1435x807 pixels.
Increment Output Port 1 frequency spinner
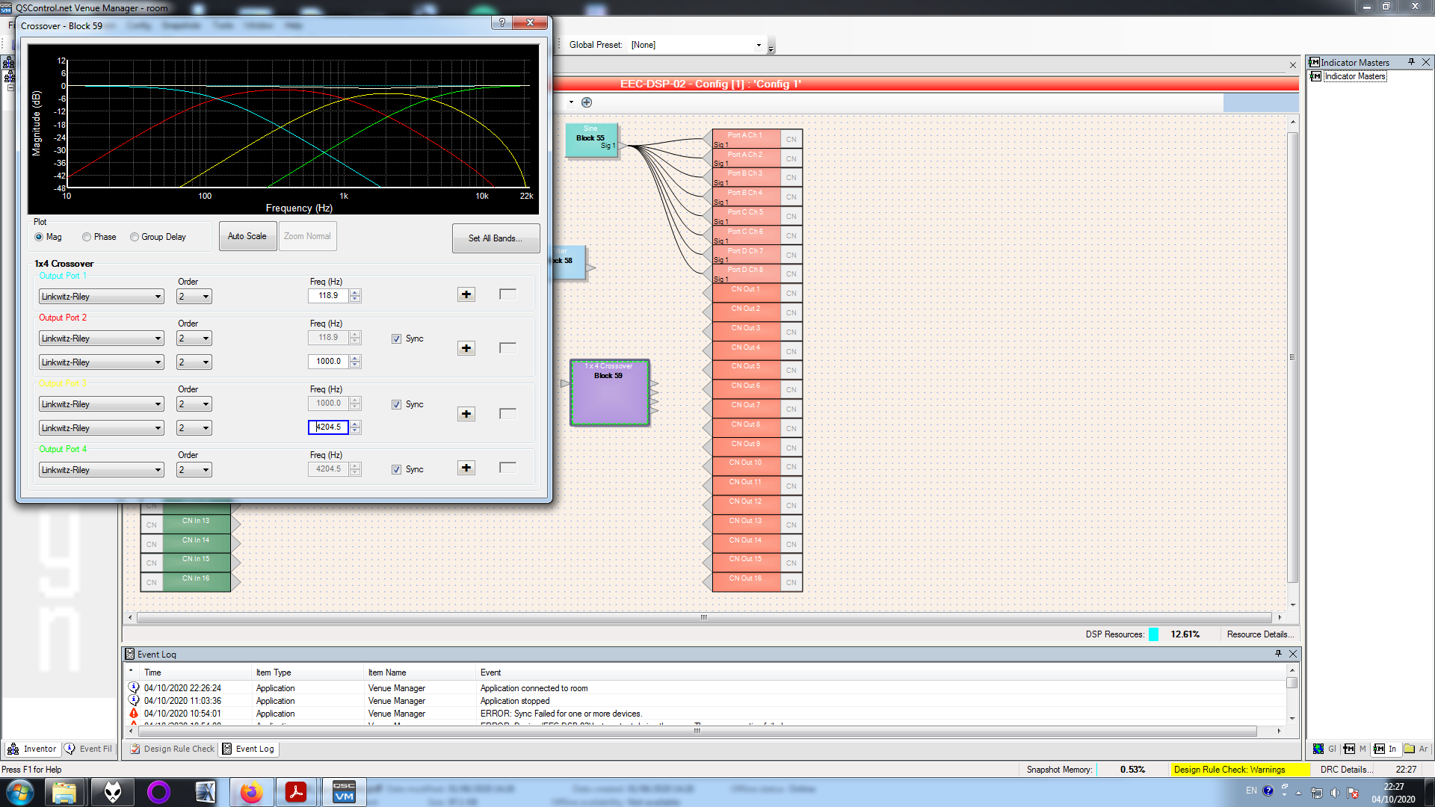tap(355, 292)
